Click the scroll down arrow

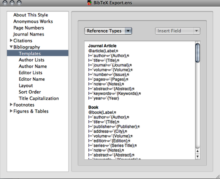point(198,157)
